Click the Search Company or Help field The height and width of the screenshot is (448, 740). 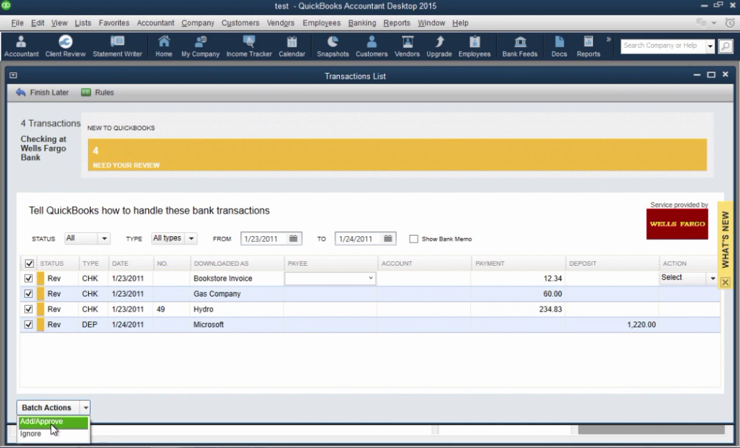(663, 46)
